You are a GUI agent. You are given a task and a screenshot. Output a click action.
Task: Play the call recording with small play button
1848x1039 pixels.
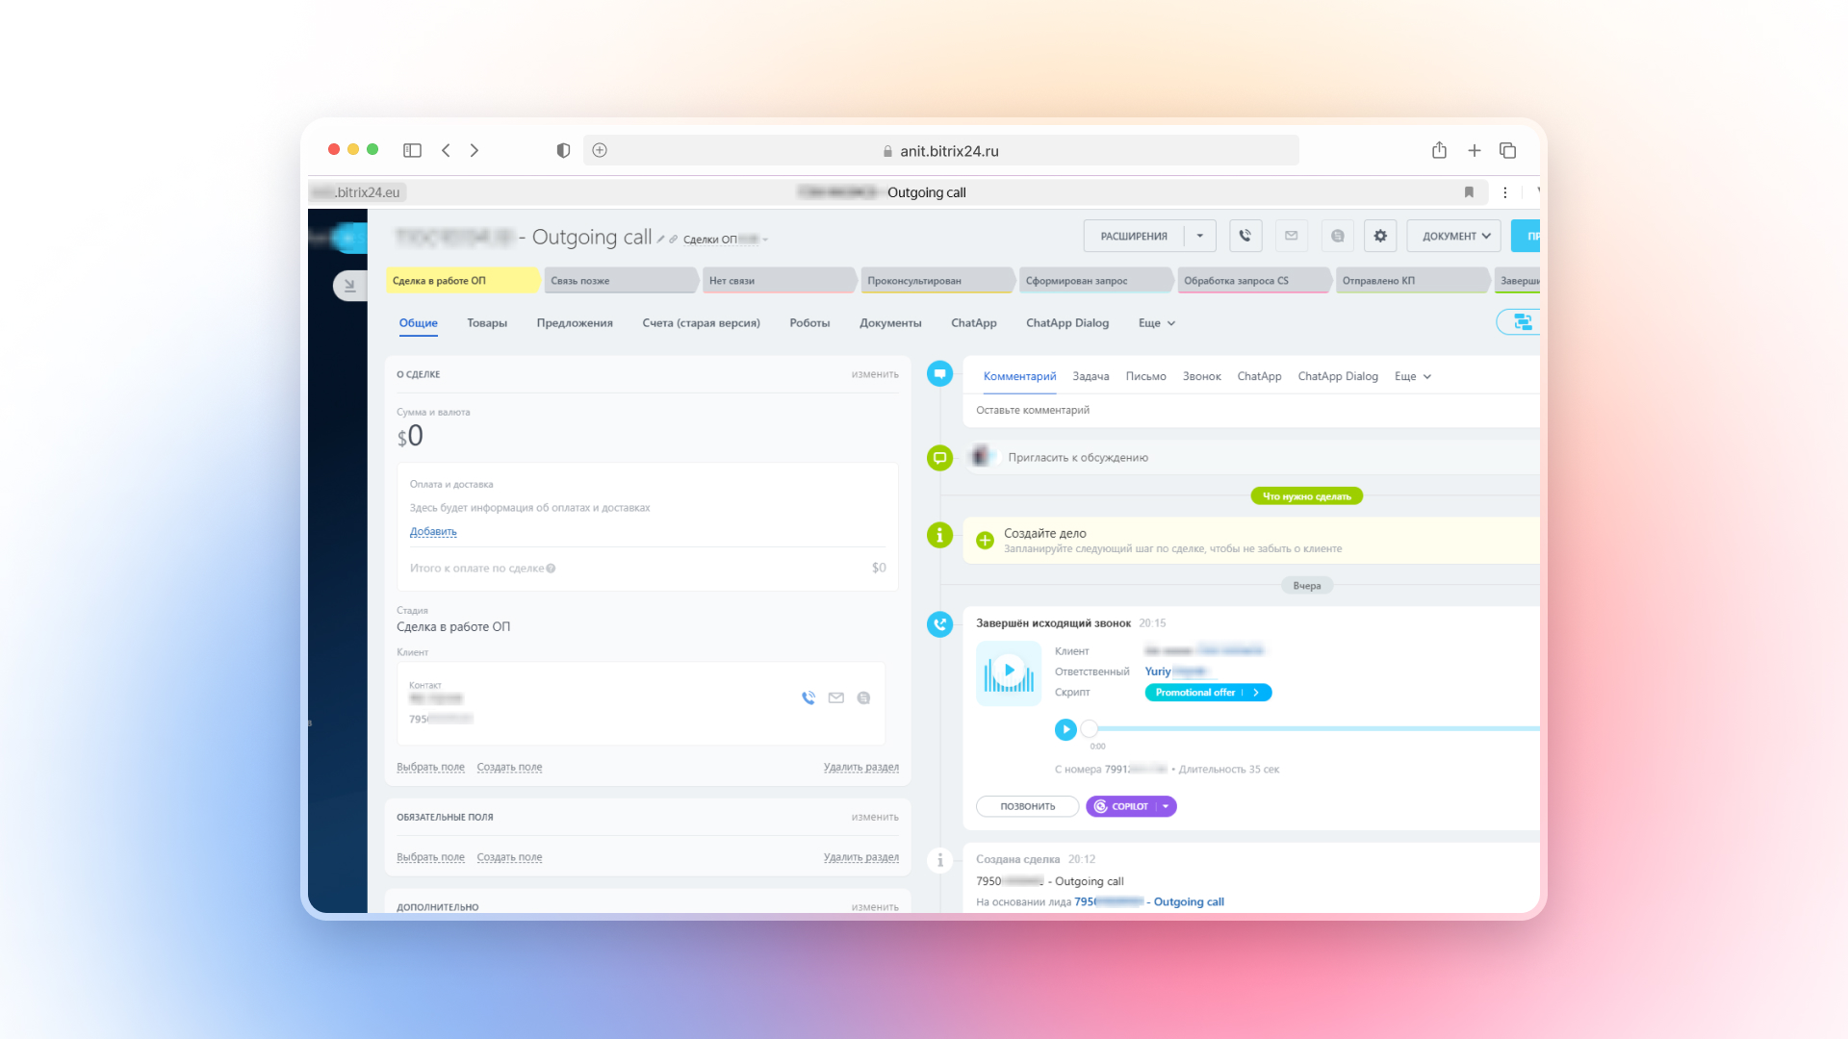point(1065,730)
